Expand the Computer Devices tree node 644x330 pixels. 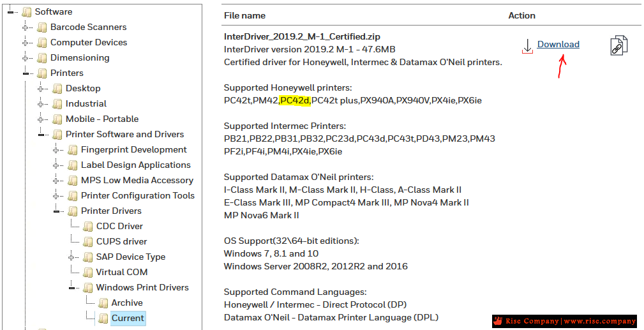tap(26, 43)
